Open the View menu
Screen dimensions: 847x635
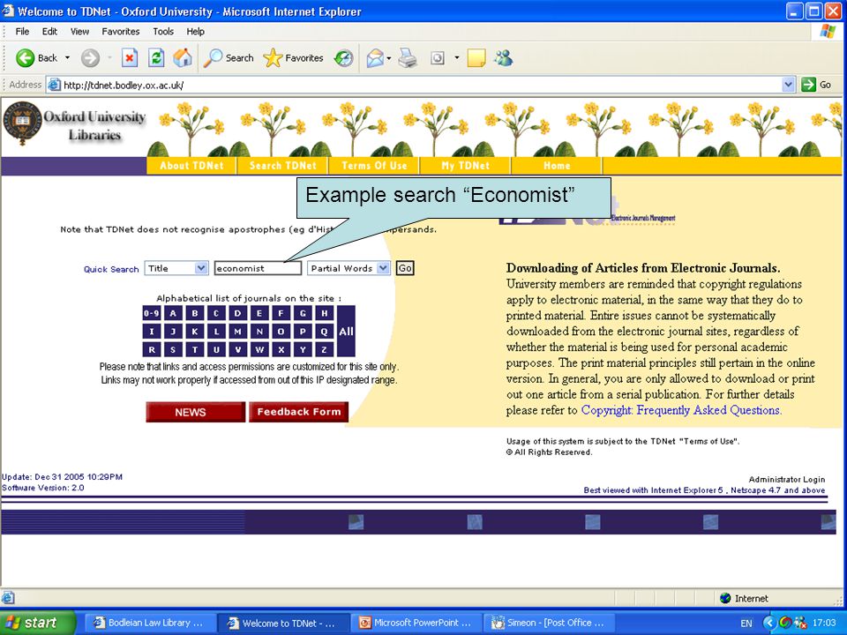point(79,32)
